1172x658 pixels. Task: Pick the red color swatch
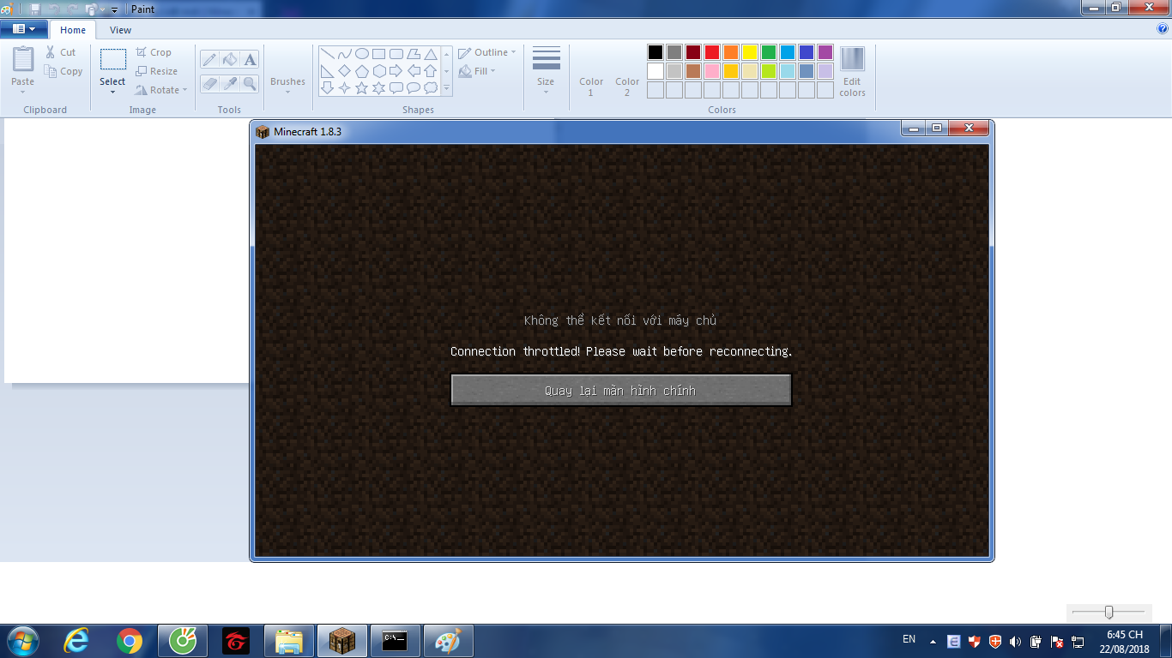coord(712,52)
